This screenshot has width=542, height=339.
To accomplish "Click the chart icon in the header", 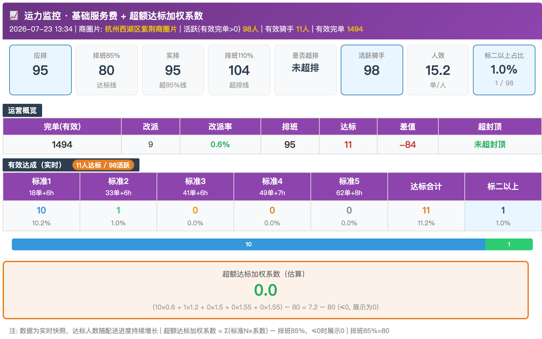I will (x=14, y=15).
